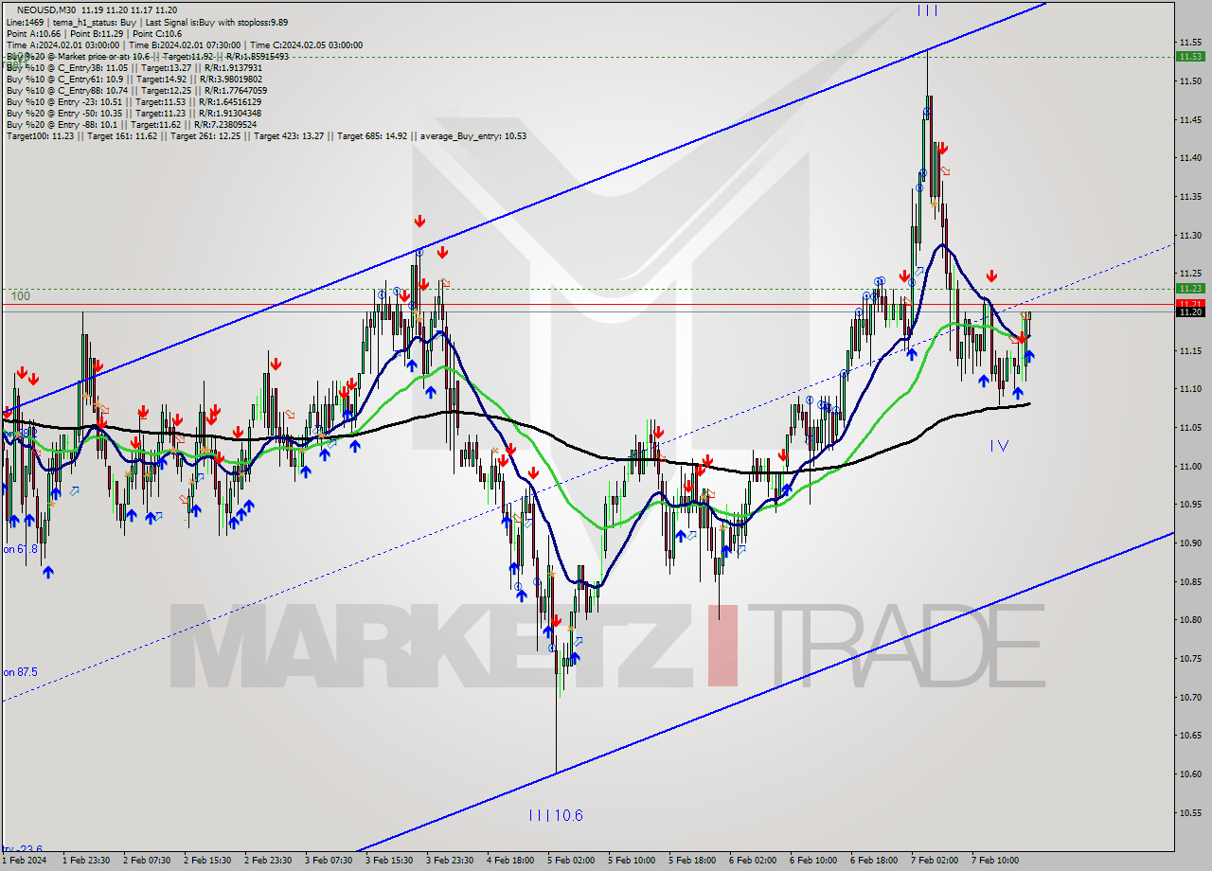Click the 'Point A:10.66 | Point B:11.29' line
The width and height of the screenshot is (1212, 871).
coord(93,33)
